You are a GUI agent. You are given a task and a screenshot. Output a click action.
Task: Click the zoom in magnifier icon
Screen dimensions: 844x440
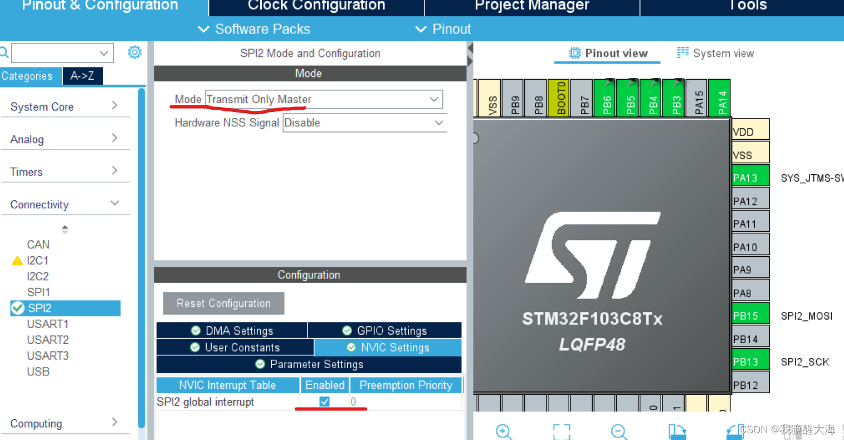503,431
